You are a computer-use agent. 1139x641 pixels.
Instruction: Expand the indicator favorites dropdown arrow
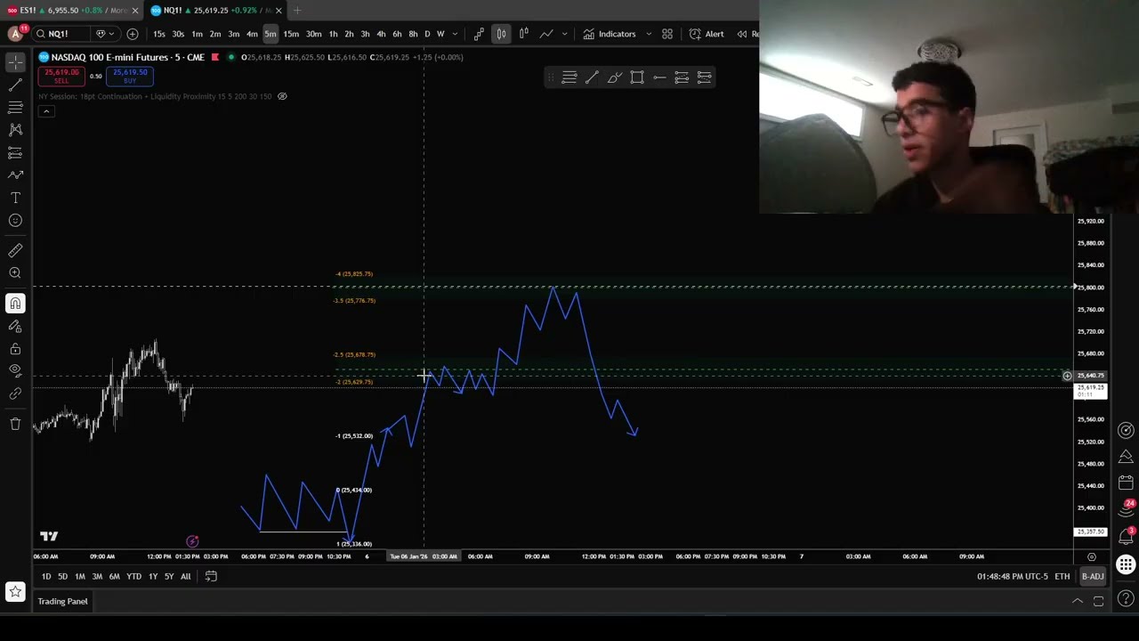click(x=648, y=34)
